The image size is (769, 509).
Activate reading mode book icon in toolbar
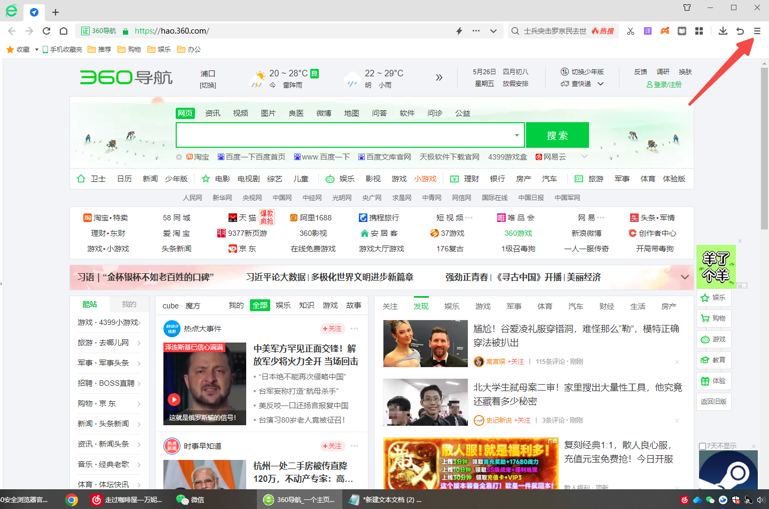(x=682, y=31)
